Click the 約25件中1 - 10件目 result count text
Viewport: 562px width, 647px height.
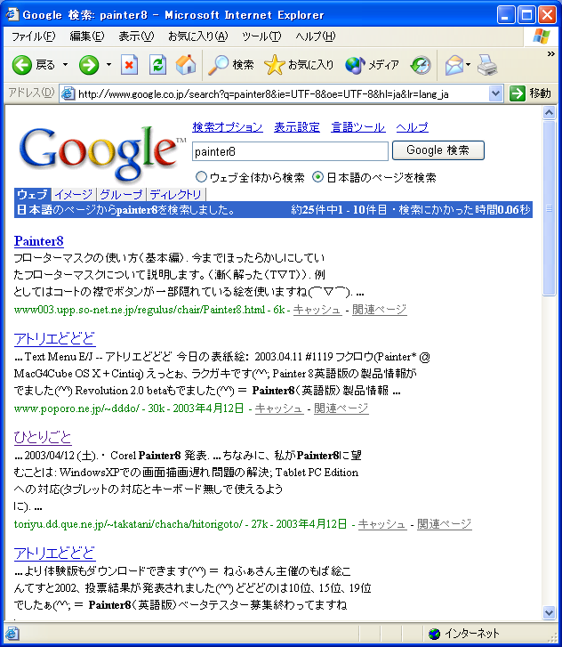tap(339, 210)
